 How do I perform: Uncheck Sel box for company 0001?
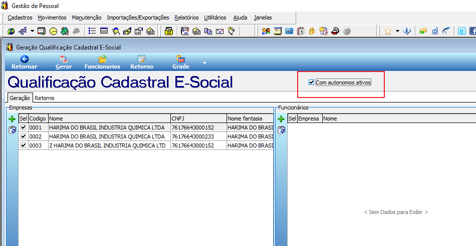[23, 127]
